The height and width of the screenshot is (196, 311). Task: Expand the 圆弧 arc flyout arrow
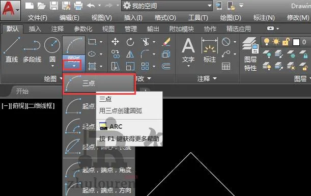(x=74, y=66)
